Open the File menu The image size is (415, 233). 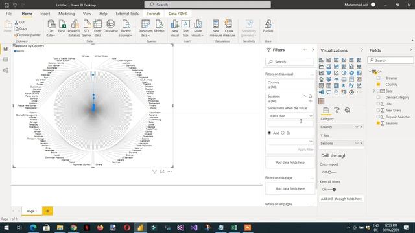point(8,14)
